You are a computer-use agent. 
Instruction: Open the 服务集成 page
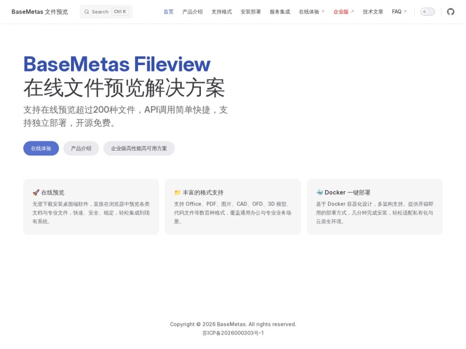point(280,12)
